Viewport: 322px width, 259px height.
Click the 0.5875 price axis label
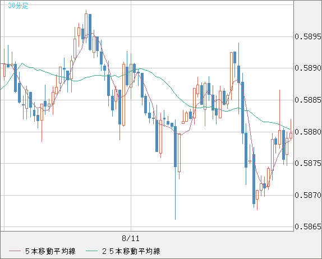point(308,163)
